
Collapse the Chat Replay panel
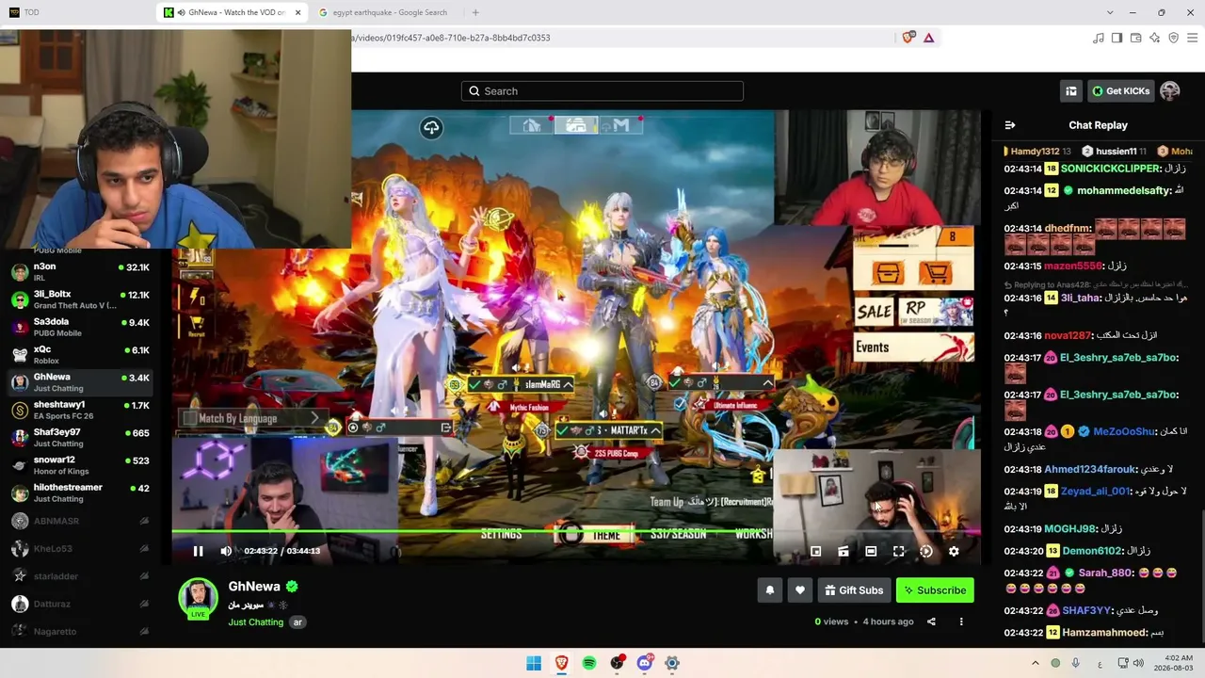[x=1010, y=125]
